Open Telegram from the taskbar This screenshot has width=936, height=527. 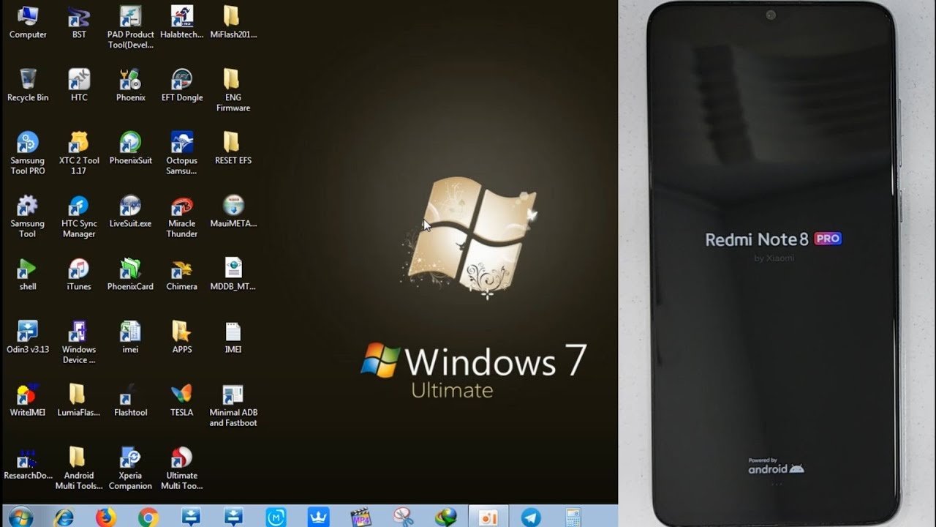point(530,517)
